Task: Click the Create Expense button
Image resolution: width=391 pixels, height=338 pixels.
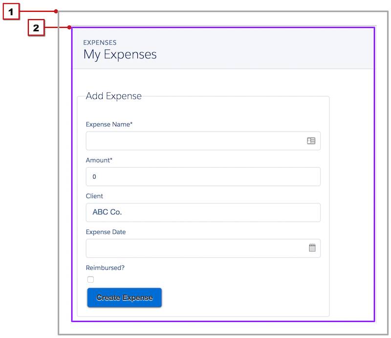Action: point(125,297)
